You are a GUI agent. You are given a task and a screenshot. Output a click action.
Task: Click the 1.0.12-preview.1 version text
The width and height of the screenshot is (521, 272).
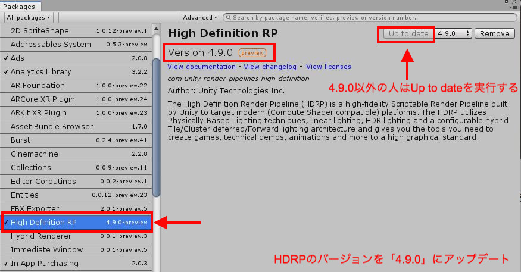tap(121, 31)
